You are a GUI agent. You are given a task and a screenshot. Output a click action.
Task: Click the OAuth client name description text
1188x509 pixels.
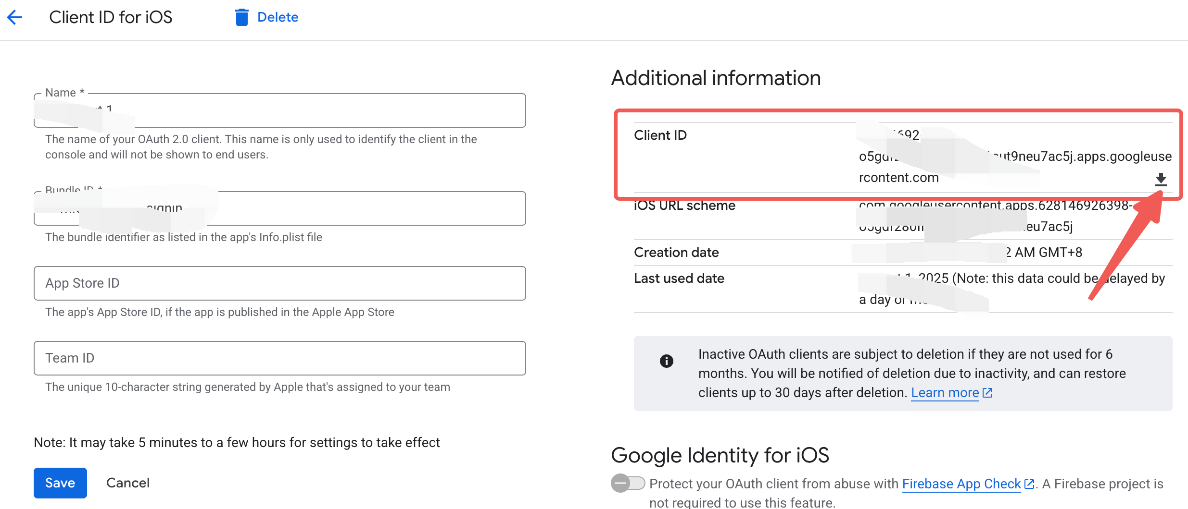point(261,147)
